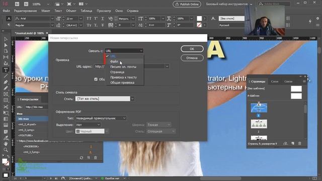The width and height of the screenshot is (322, 181).
Task: Open the Выделение dropdown
Action: click(x=88, y=125)
